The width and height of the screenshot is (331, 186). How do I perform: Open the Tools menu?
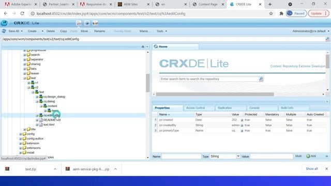161,31
